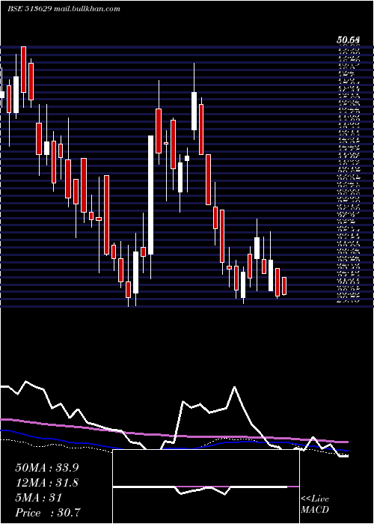This screenshot has height=524, width=374.
Task: Click the BSE 513629 mail.bullkhan.com header text
Action: pyautogui.click(x=64, y=9)
